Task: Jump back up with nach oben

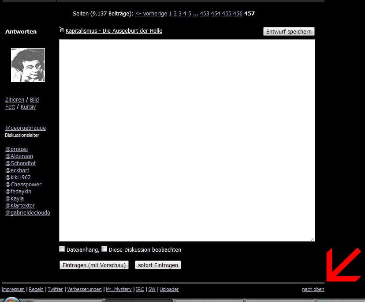Action: pyautogui.click(x=313, y=289)
